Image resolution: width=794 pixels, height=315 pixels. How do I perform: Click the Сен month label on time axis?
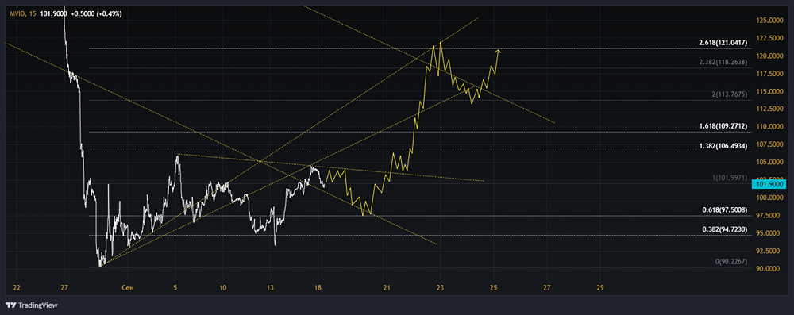(x=127, y=288)
